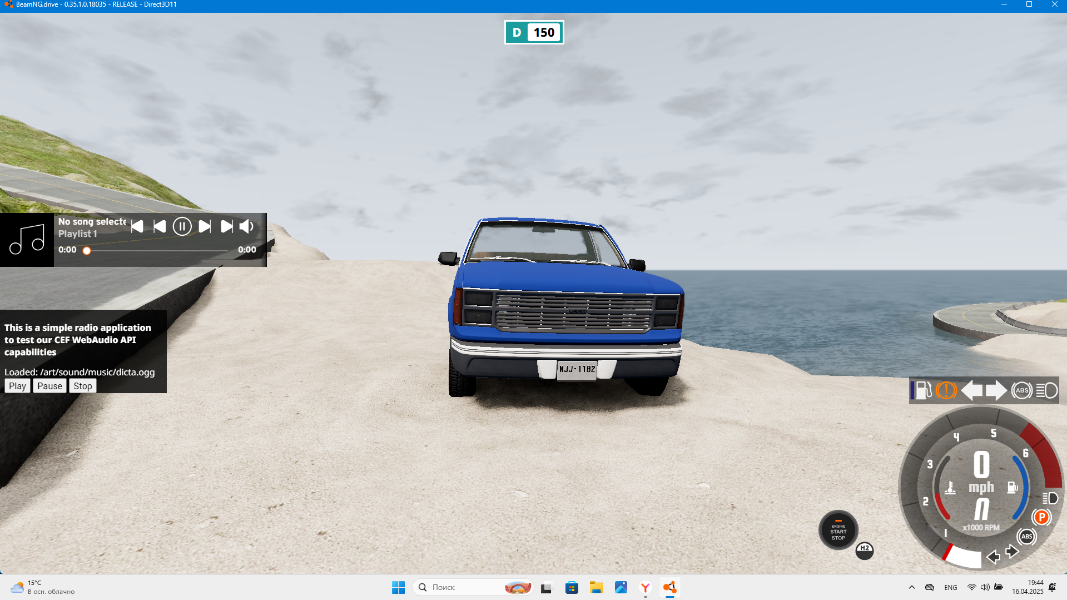The image size is (1067, 600).
Task: Click the music note album art thumbnail
Action: (x=27, y=240)
